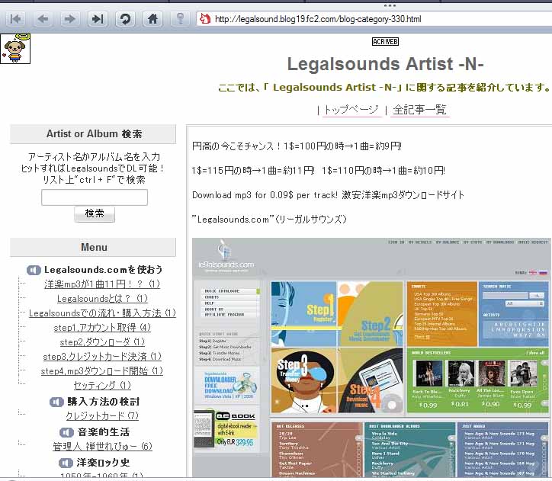Open the step4.mp3ダウンロード開始 (1) link
This screenshot has height=481, width=552.
point(102,371)
